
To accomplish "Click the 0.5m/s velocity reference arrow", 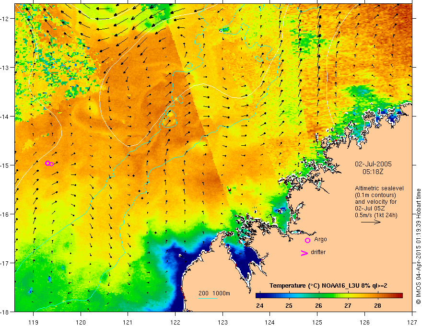I will coord(371,222).
